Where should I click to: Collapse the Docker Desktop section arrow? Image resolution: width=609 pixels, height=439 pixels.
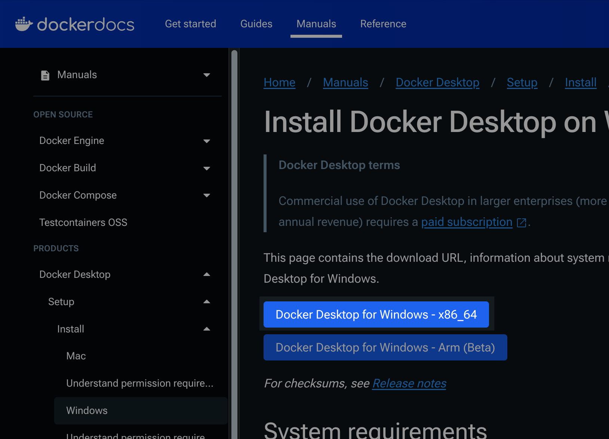click(x=206, y=274)
